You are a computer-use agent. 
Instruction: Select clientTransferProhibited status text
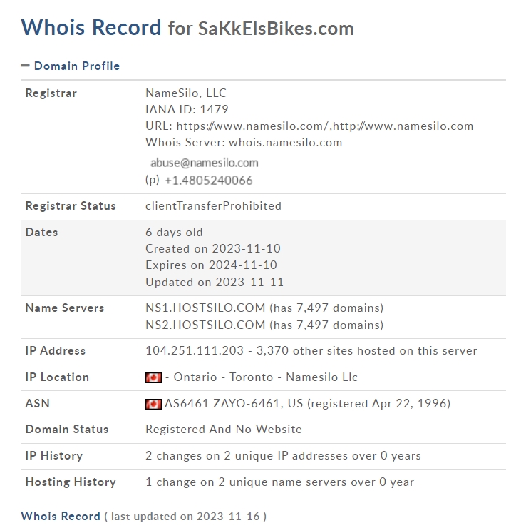click(x=213, y=205)
